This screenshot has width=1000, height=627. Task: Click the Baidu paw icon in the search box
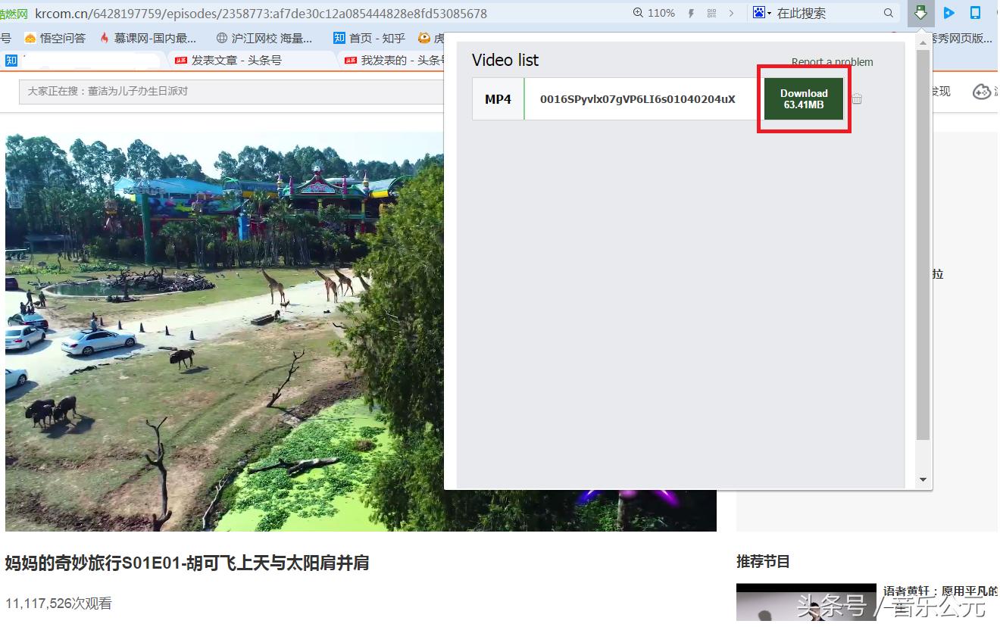pos(760,13)
